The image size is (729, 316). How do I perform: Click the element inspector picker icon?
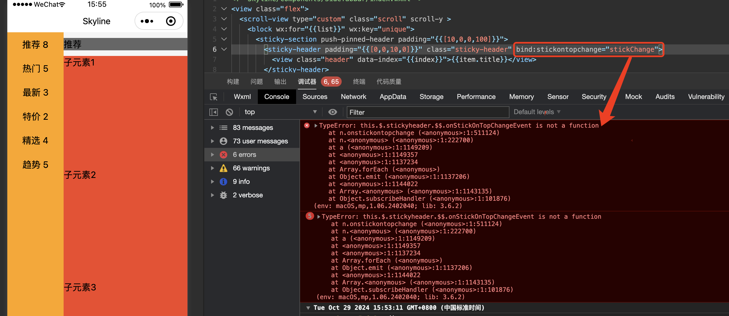point(214,97)
